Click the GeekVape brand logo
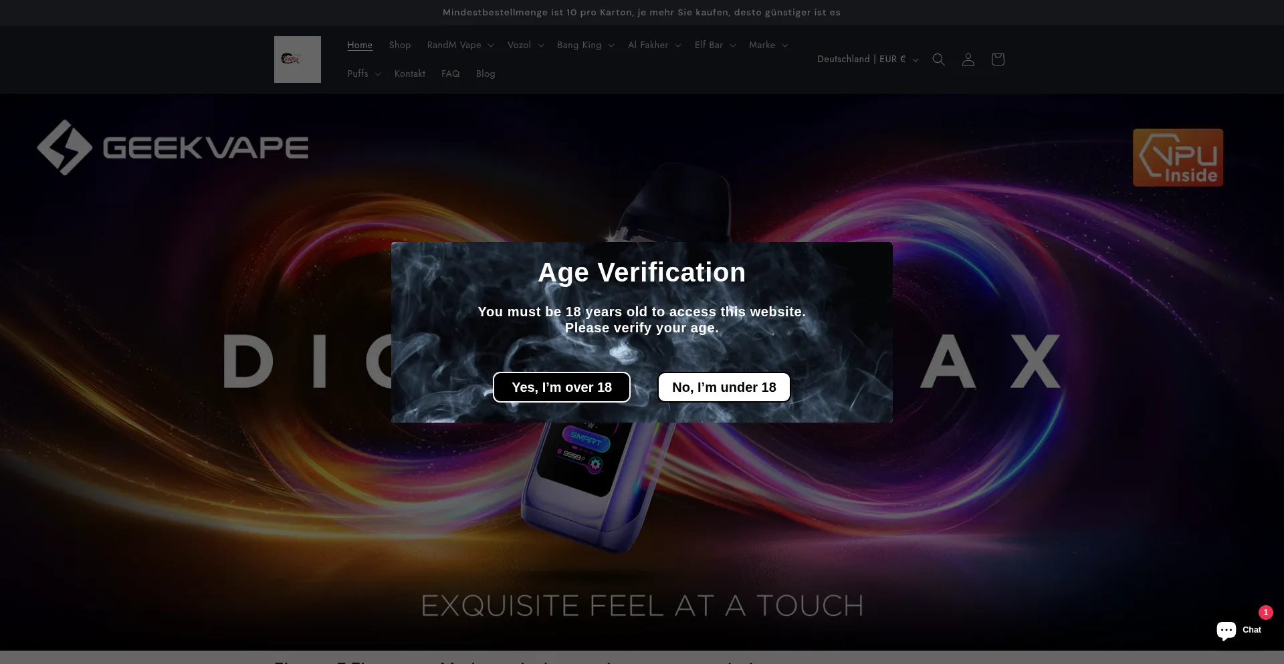Image resolution: width=1284 pixels, height=664 pixels. [173, 148]
